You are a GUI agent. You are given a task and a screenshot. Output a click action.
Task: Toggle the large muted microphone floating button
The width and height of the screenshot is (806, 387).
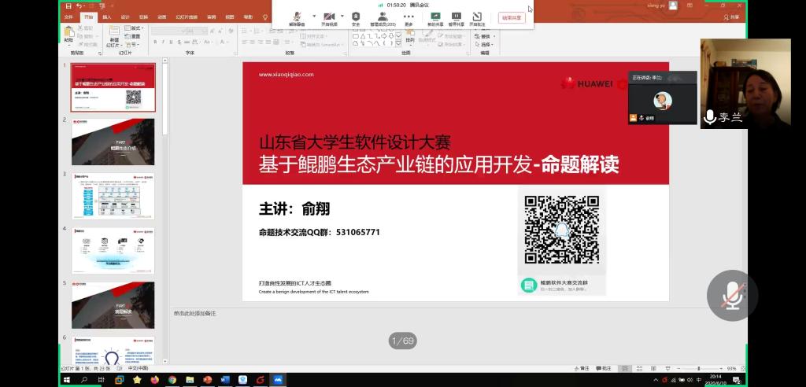732,295
